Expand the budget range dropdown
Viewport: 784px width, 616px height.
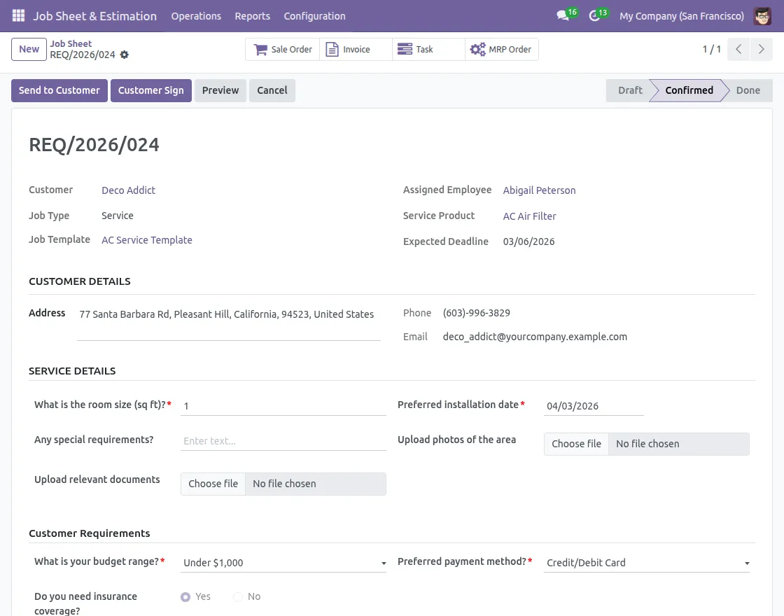(x=283, y=563)
